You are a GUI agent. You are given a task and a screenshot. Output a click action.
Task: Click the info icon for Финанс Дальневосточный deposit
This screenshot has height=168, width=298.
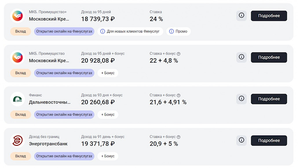click(x=241, y=99)
